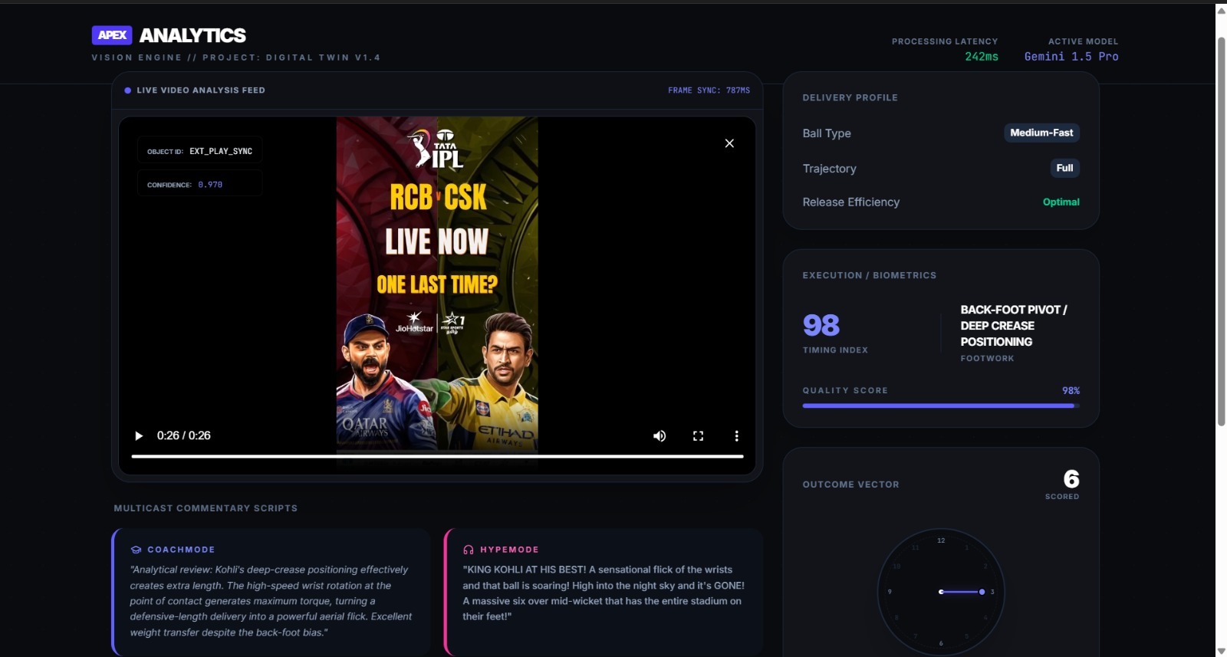
Task: Click the Gemini 1.5 Pro active model
Action: [1071, 57]
